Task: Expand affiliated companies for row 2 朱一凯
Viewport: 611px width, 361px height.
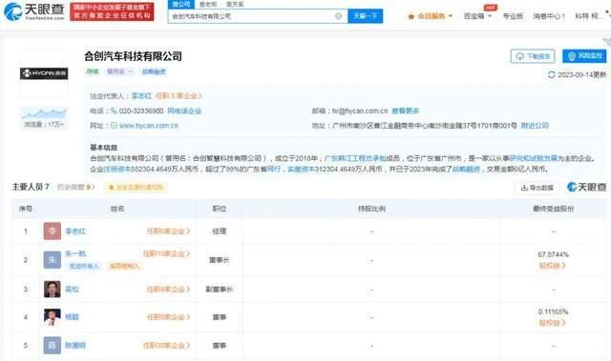Action: click(x=167, y=253)
